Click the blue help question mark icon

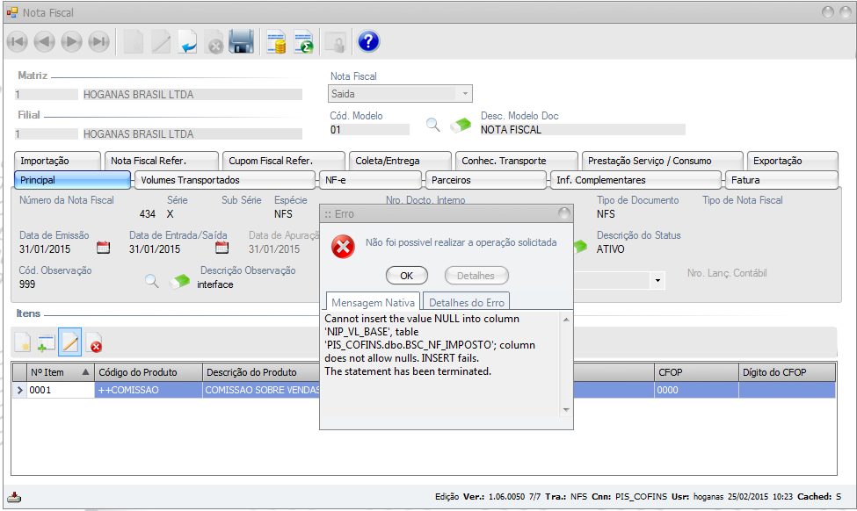click(368, 41)
